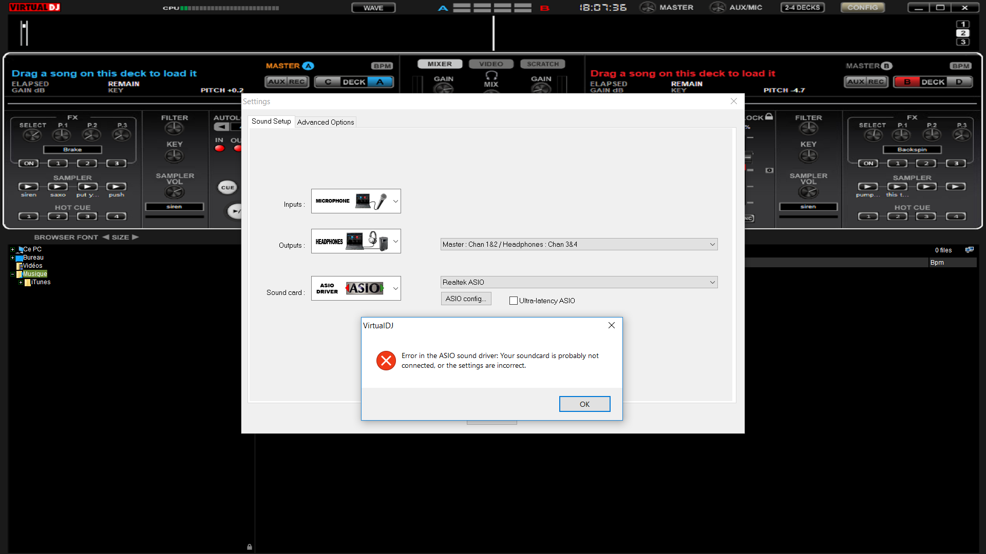Play the pump sampler slot on right deck
Viewport: 986px width, 554px height.
point(868,187)
